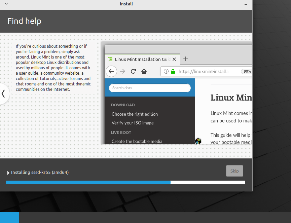The image size is (291, 223).
Task: Minimize the Install window
Action: point(246,4)
